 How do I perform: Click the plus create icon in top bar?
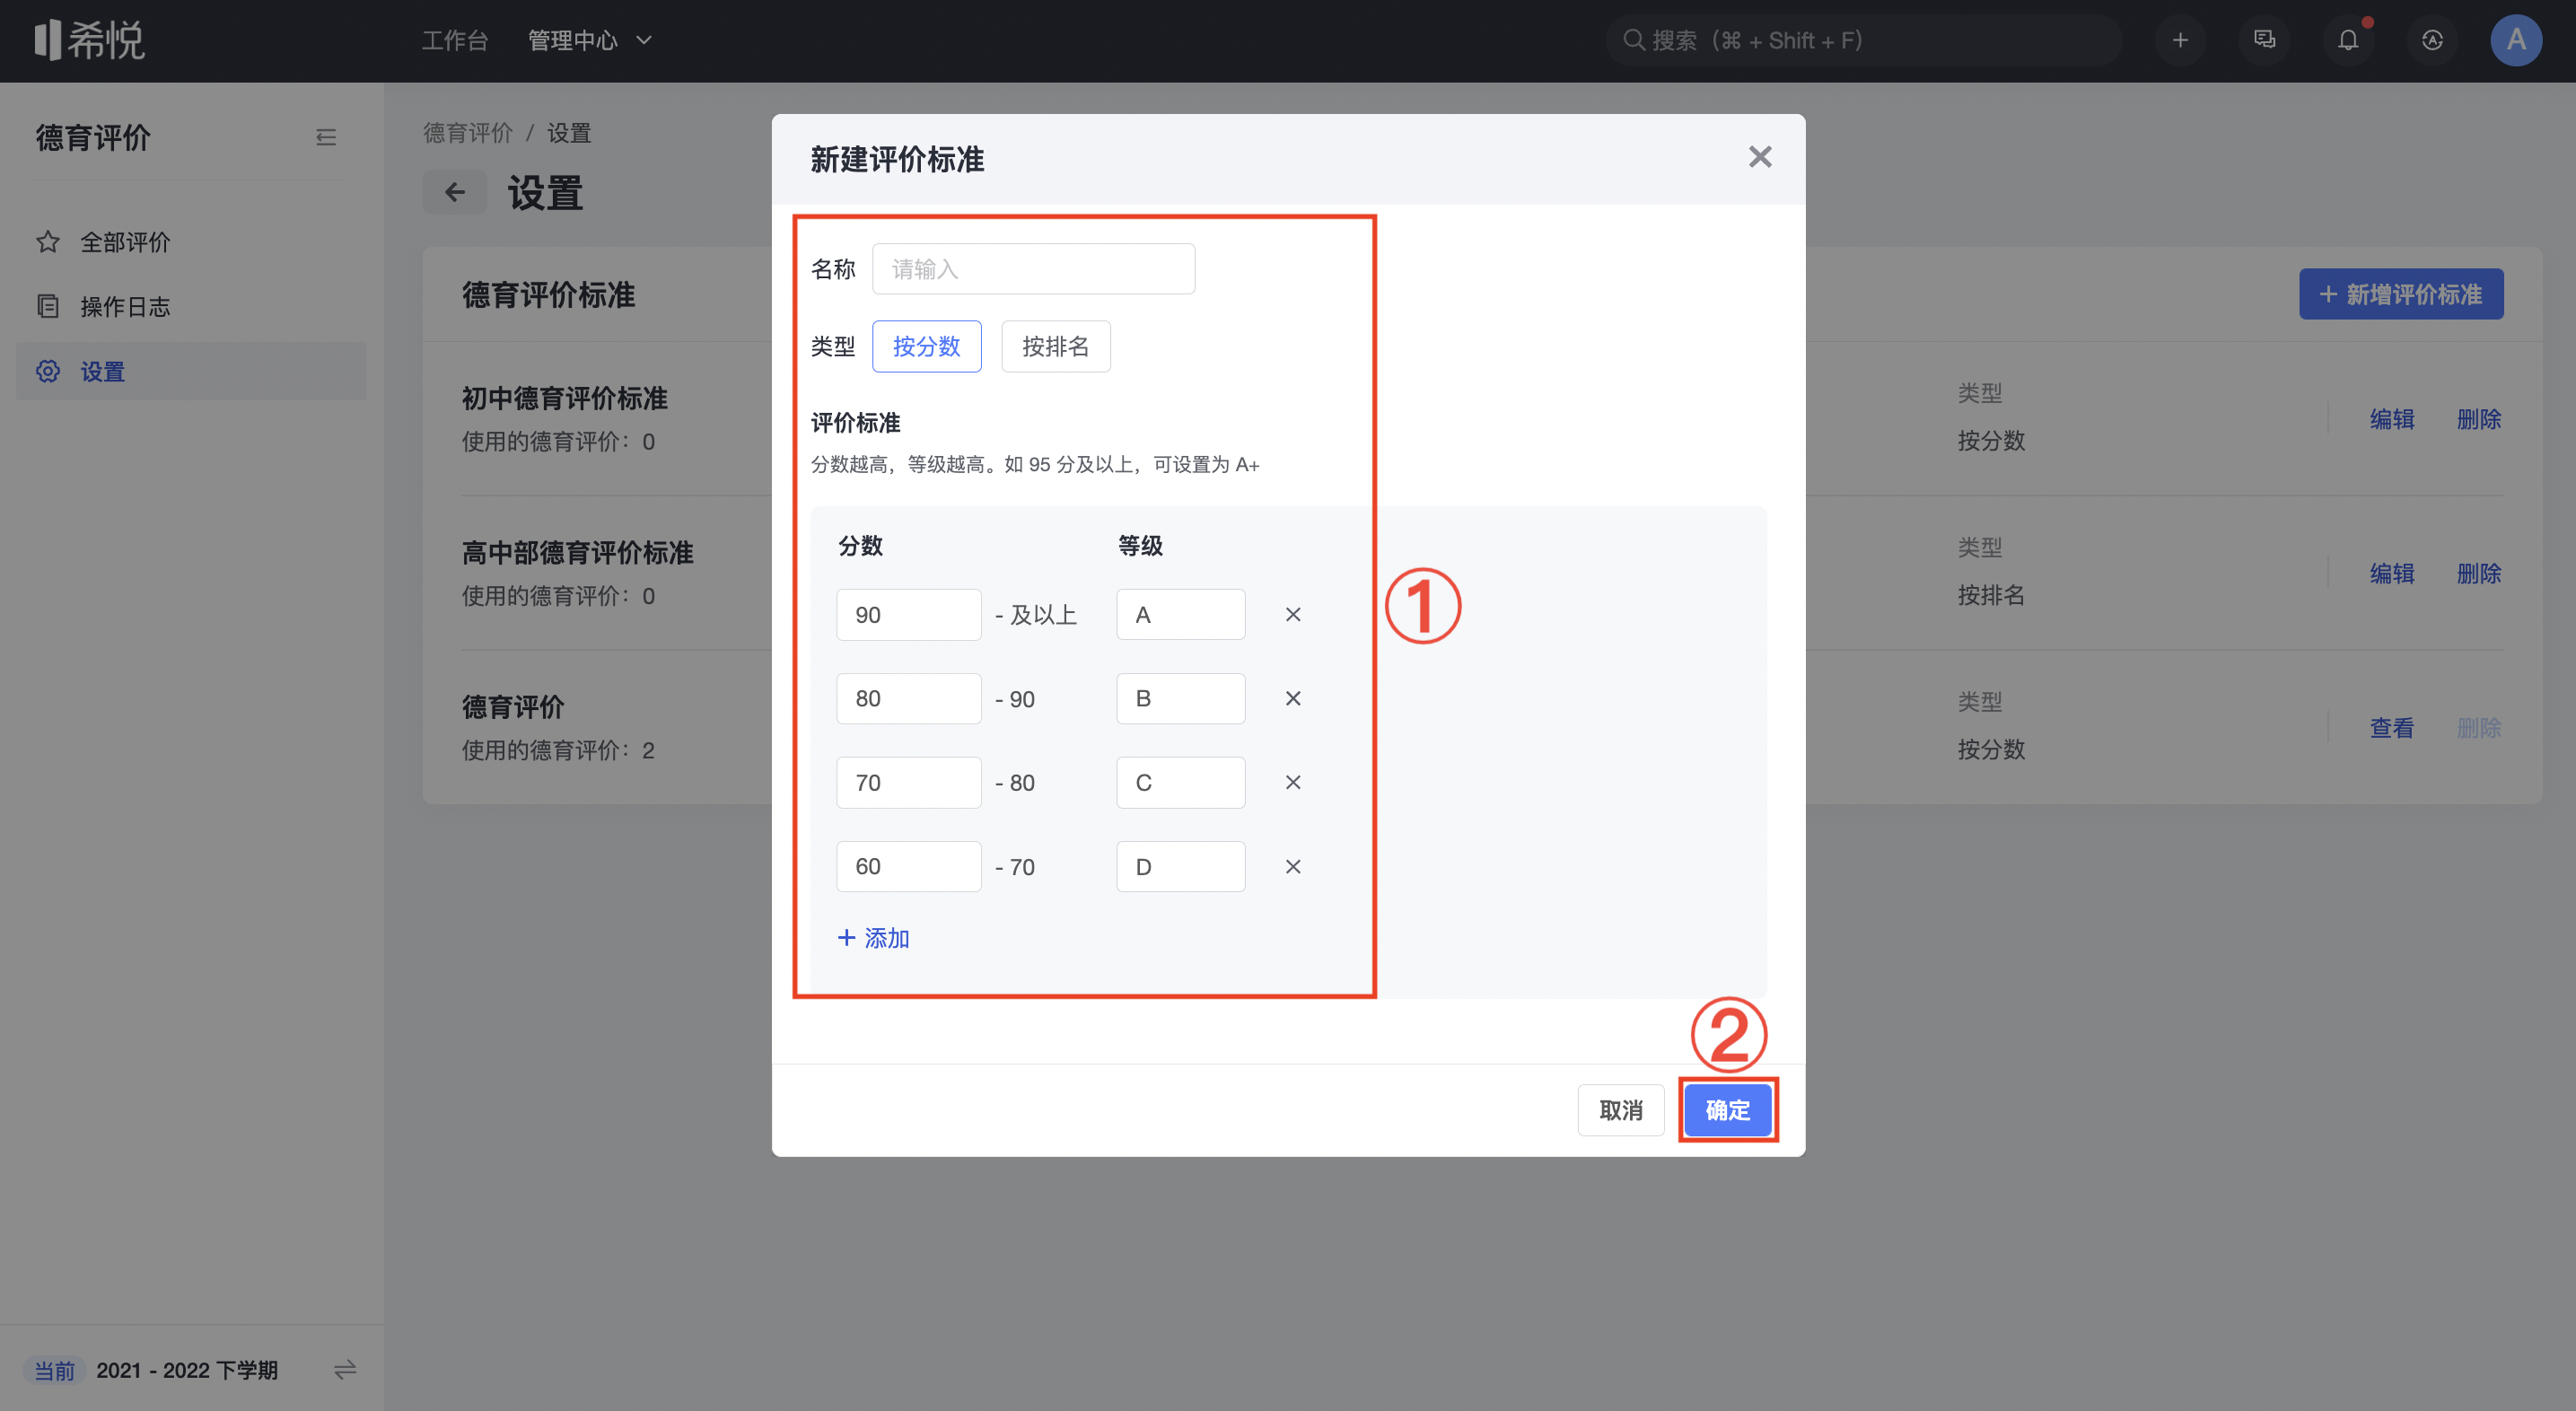(2180, 40)
